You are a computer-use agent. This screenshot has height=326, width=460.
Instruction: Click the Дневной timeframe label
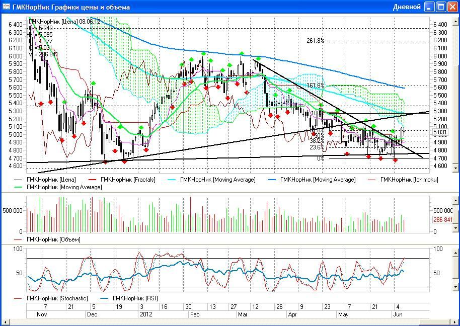click(406, 7)
